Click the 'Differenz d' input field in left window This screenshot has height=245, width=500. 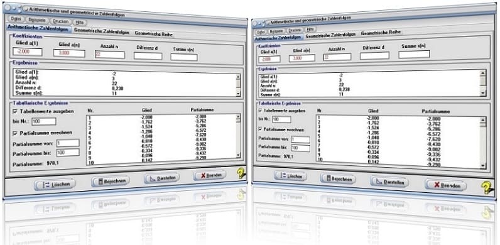pos(148,56)
